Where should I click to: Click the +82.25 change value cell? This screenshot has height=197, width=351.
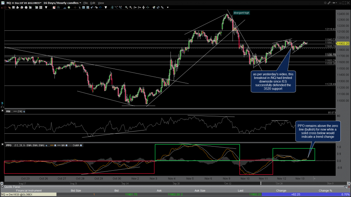296,194
